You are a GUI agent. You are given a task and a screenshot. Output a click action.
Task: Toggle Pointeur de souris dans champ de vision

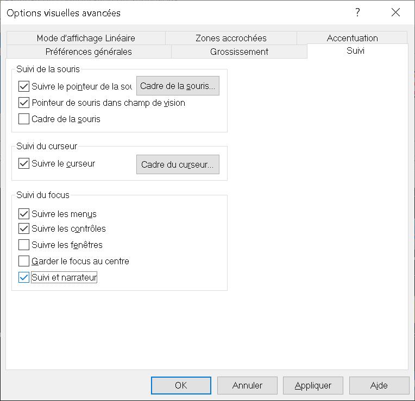(24, 103)
